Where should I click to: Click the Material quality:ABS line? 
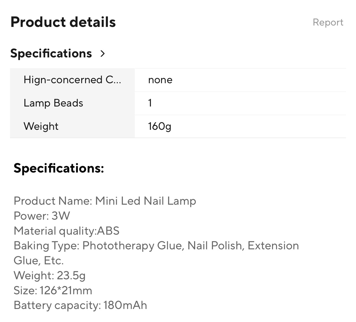pos(67,231)
